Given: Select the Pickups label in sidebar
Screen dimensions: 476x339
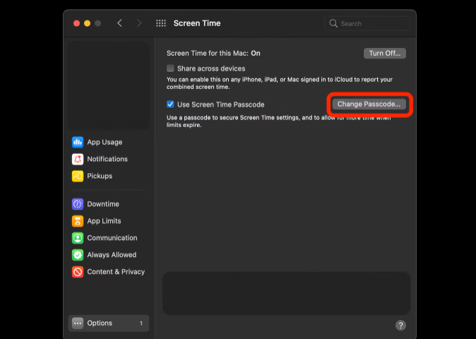Looking at the screenshot, I should [x=100, y=176].
